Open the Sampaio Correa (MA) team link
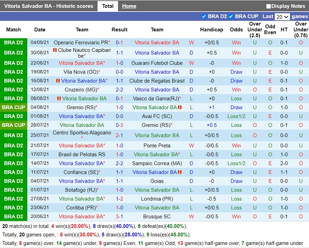The width and height of the screenshot is (309, 248). point(157,163)
